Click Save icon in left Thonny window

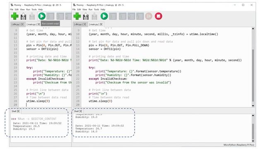click(23, 17)
